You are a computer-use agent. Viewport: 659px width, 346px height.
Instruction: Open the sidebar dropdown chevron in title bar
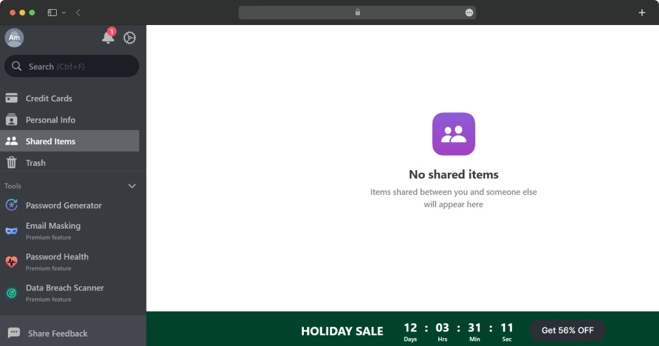click(x=64, y=13)
